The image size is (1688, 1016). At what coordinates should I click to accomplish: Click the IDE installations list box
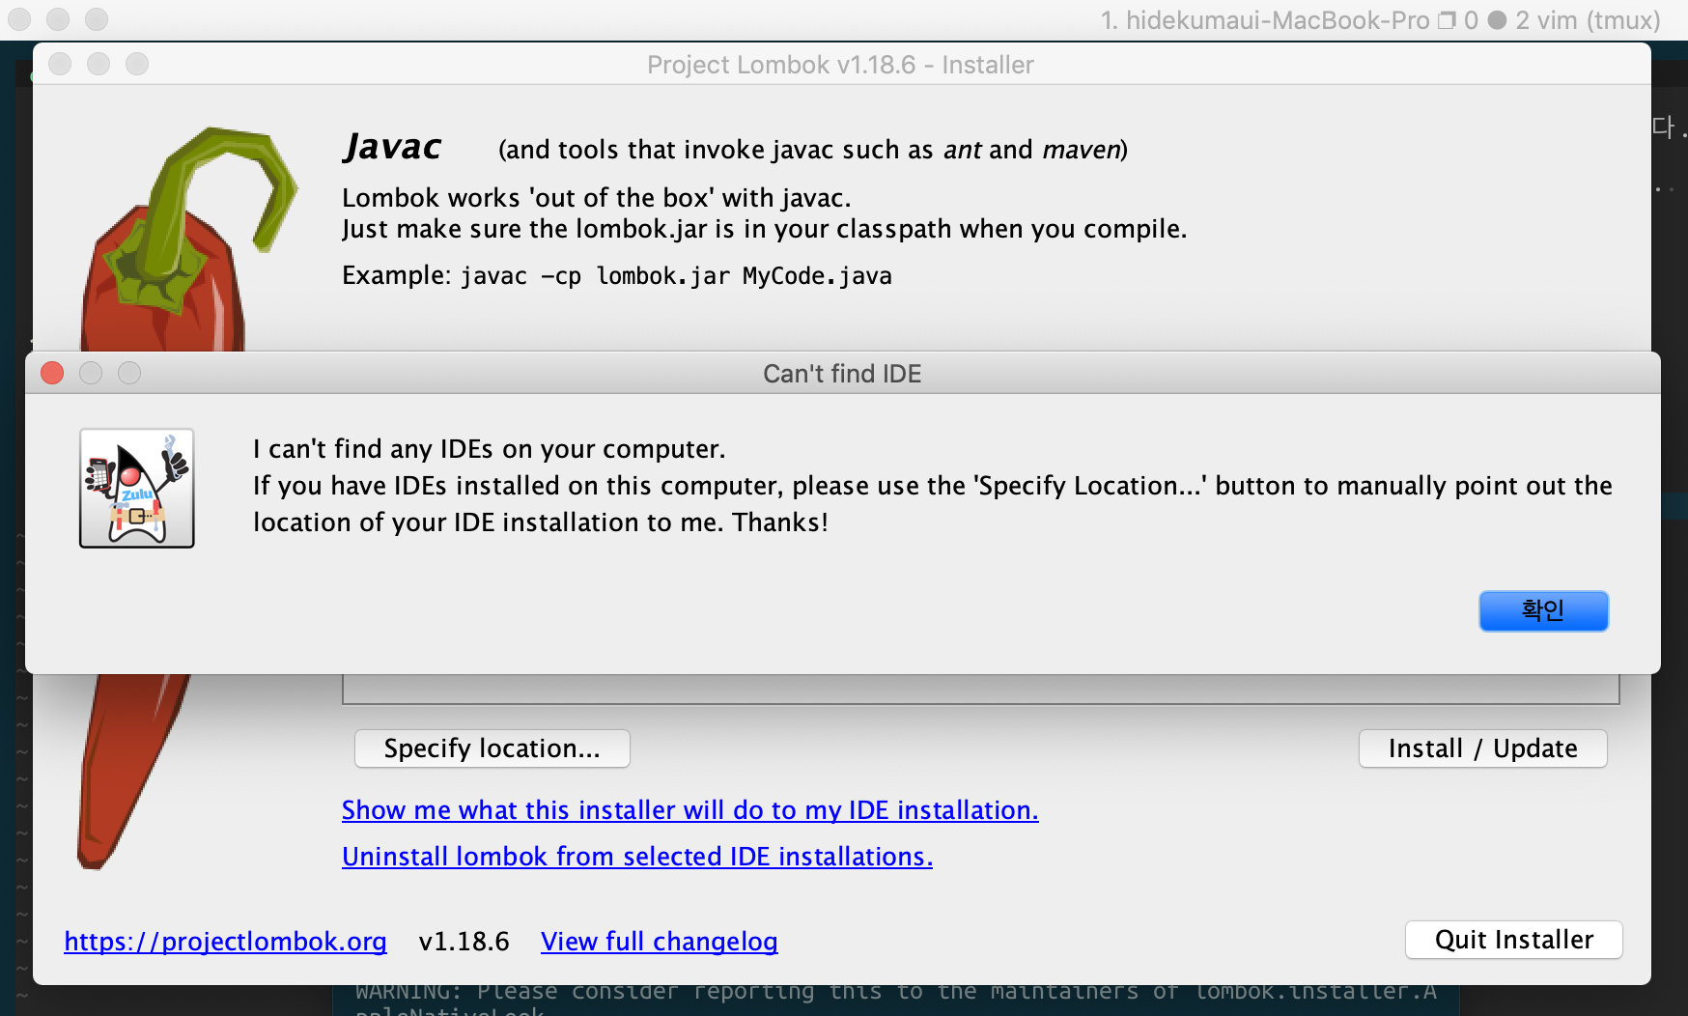tap(980, 690)
